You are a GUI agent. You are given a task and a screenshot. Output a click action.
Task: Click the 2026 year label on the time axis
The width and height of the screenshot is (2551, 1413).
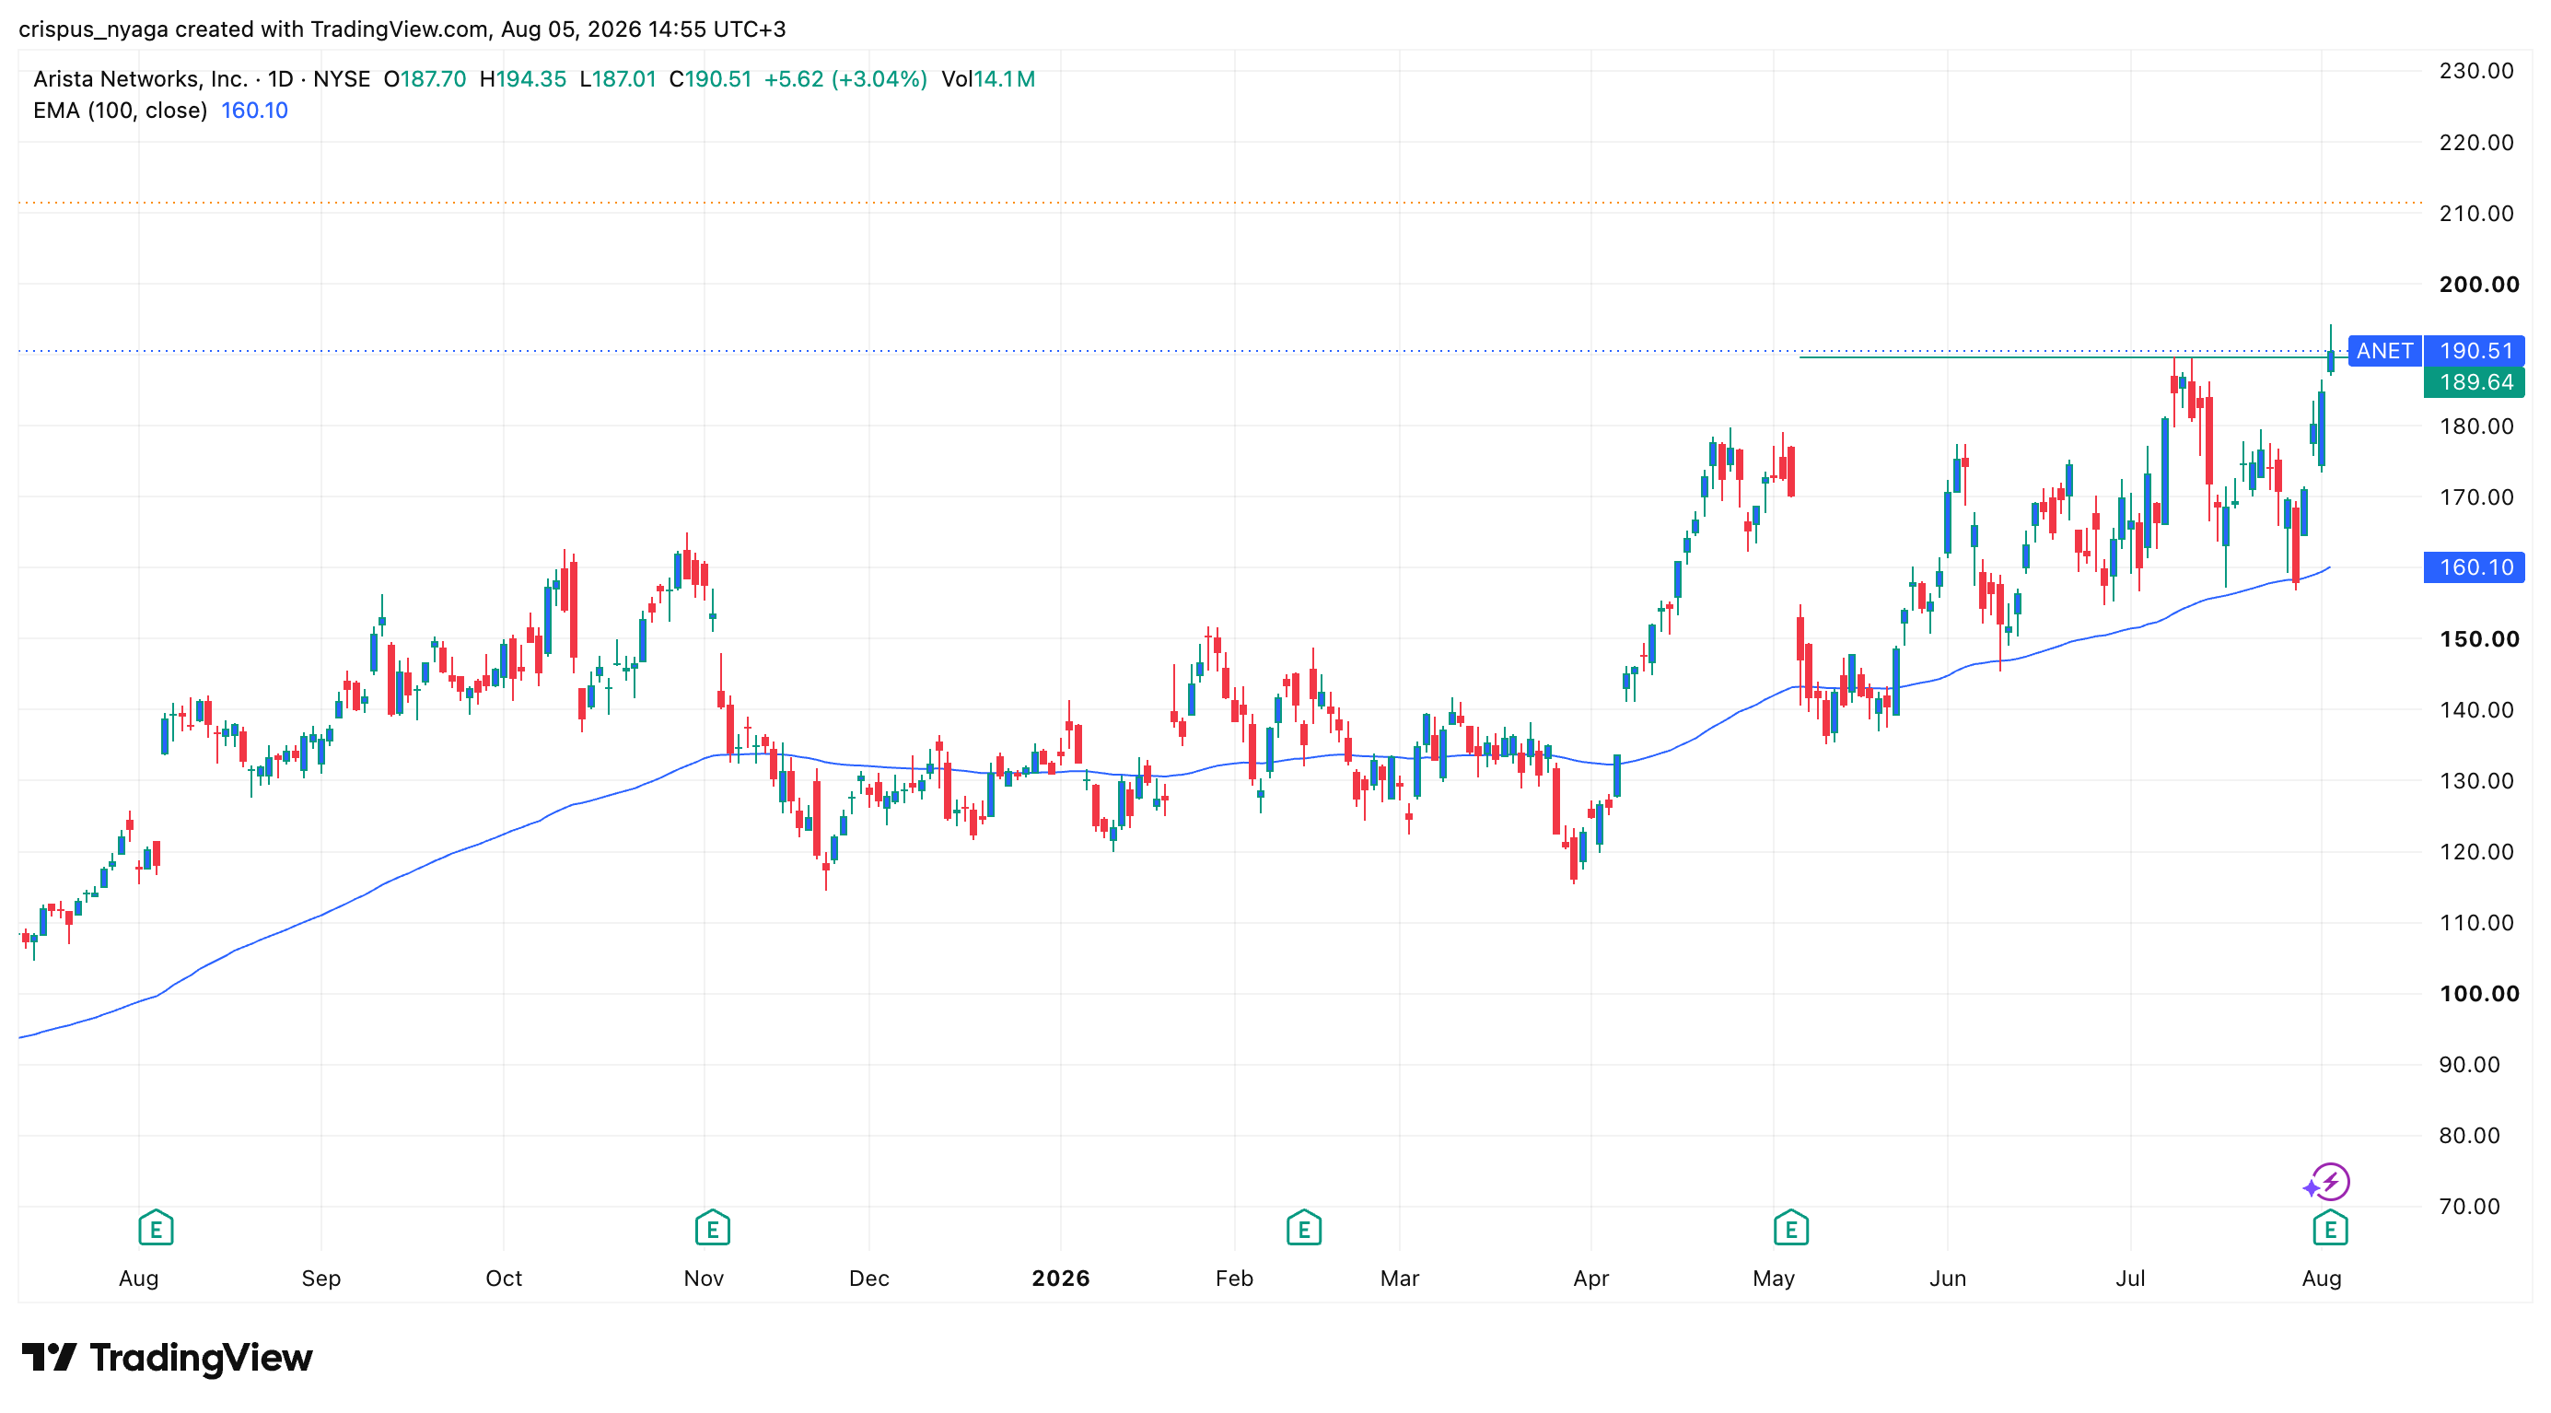click(1061, 1279)
